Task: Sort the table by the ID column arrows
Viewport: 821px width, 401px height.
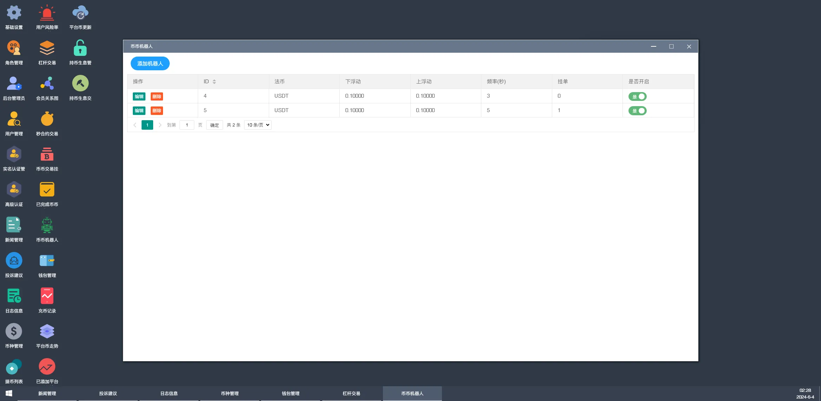Action: (214, 82)
